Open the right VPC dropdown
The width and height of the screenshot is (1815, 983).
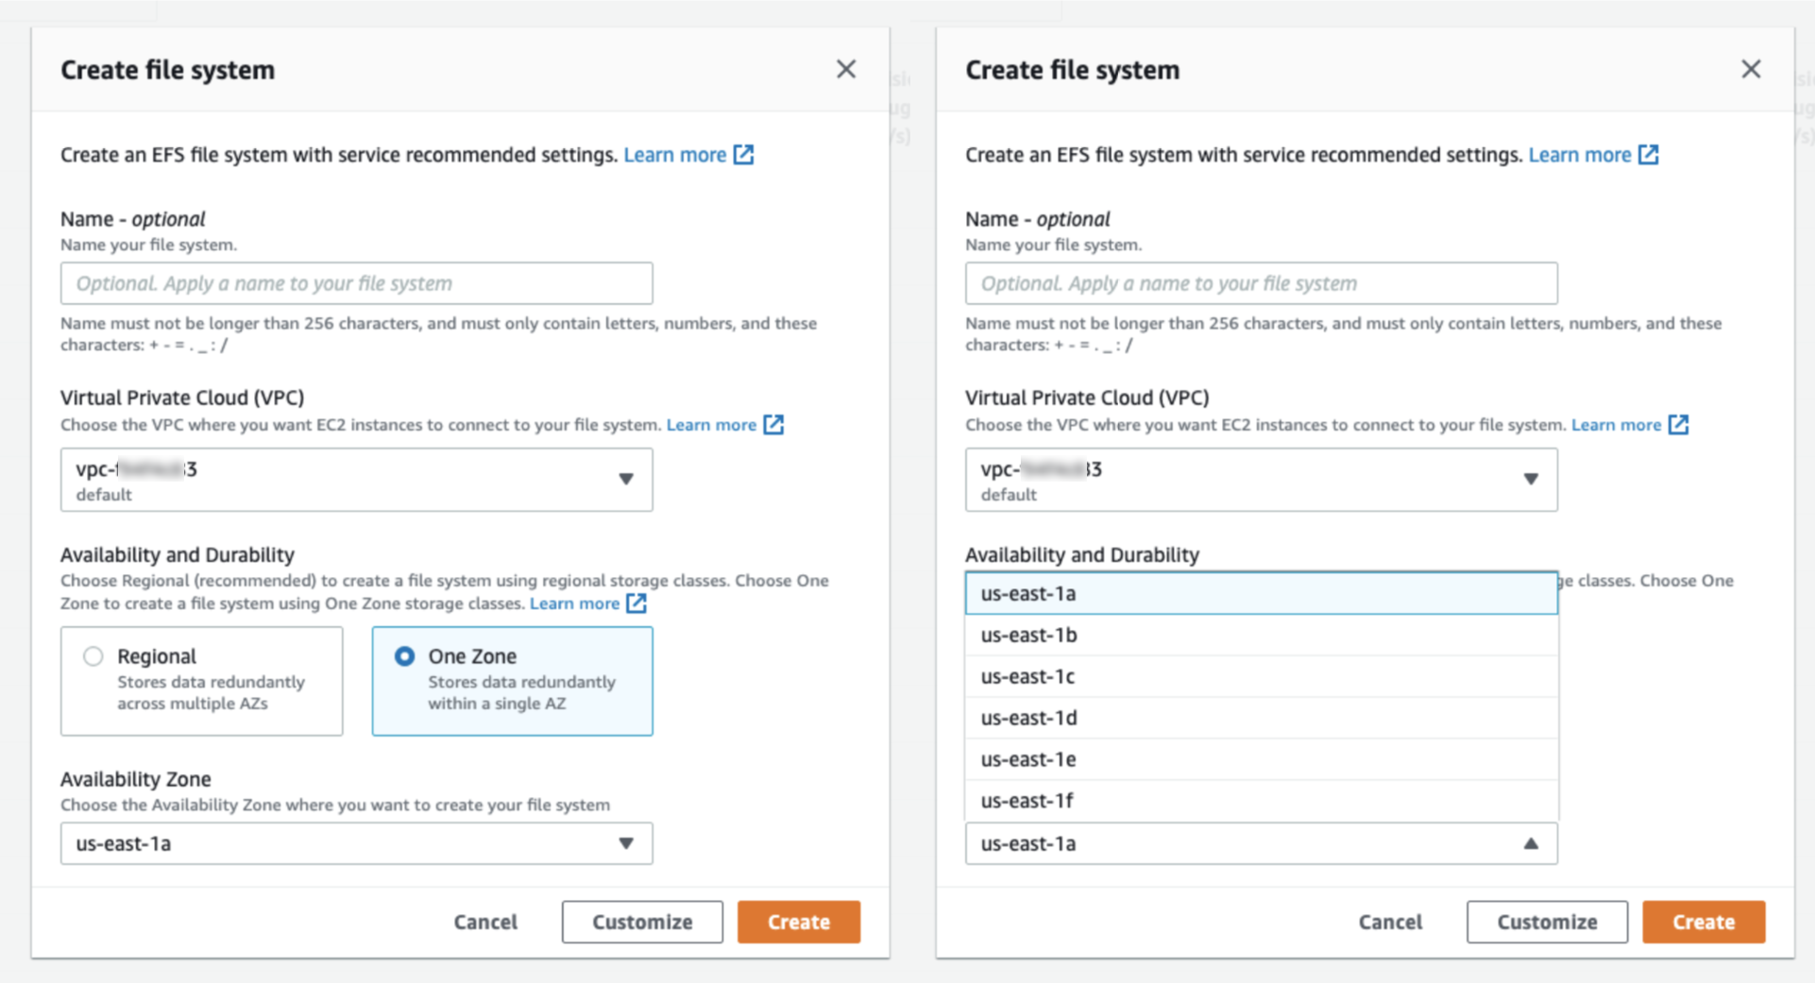pyautogui.click(x=1261, y=480)
